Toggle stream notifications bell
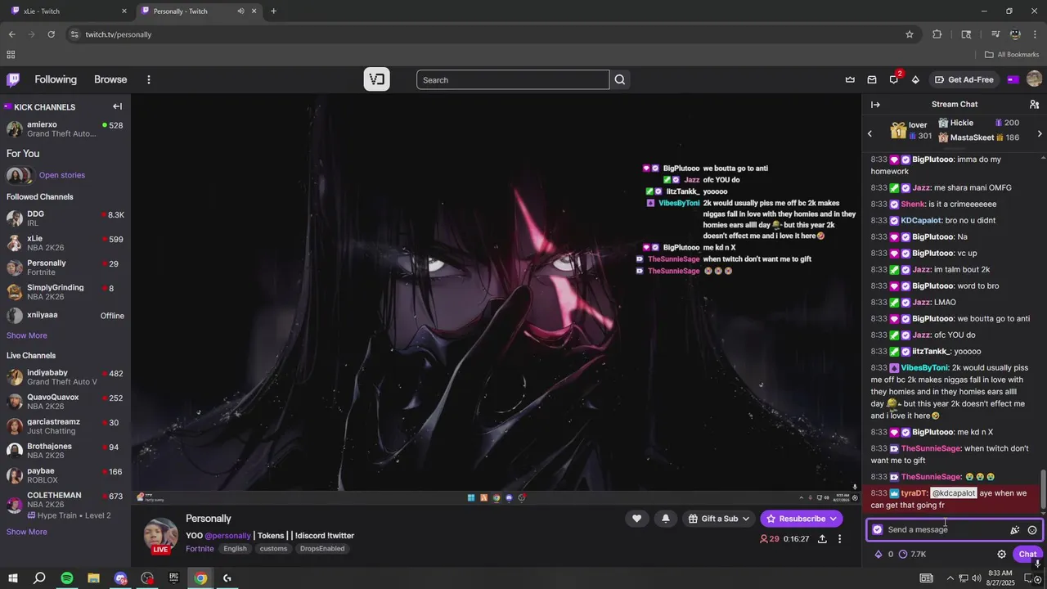The height and width of the screenshot is (589, 1047). pyautogui.click(x=665, y=518)
